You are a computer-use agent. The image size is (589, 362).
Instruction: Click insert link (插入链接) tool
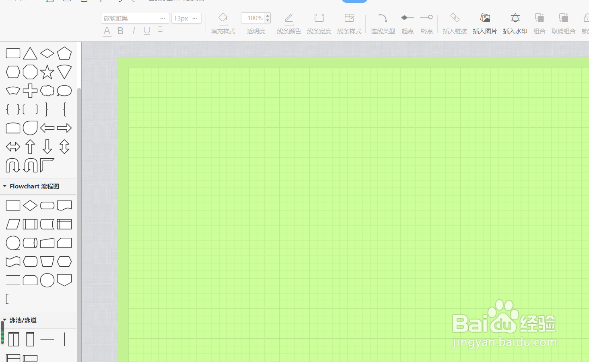pyautogui.click(x=455, y=23)
